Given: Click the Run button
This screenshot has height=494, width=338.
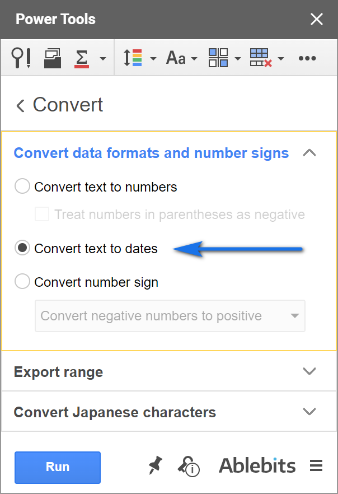Looking at the screenshot, I should coord(58,467).
